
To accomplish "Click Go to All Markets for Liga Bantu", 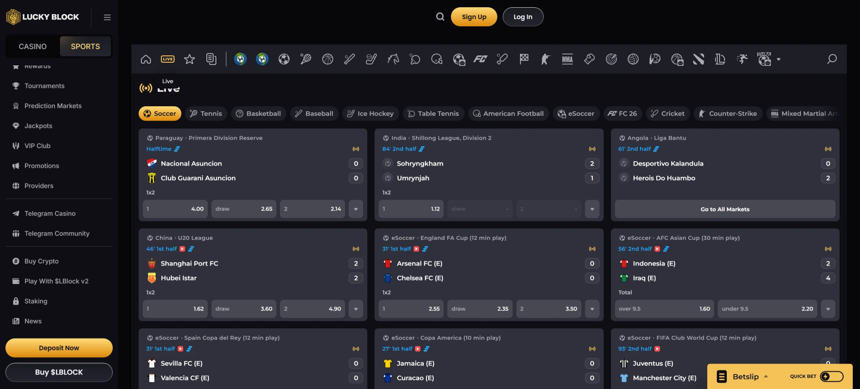I will 725,209.
